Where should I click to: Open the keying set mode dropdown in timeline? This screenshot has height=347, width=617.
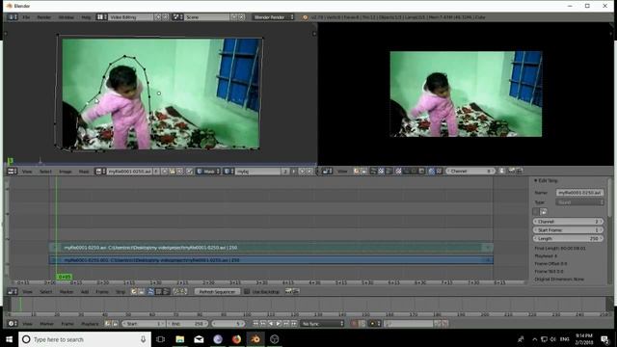(374, 324)
